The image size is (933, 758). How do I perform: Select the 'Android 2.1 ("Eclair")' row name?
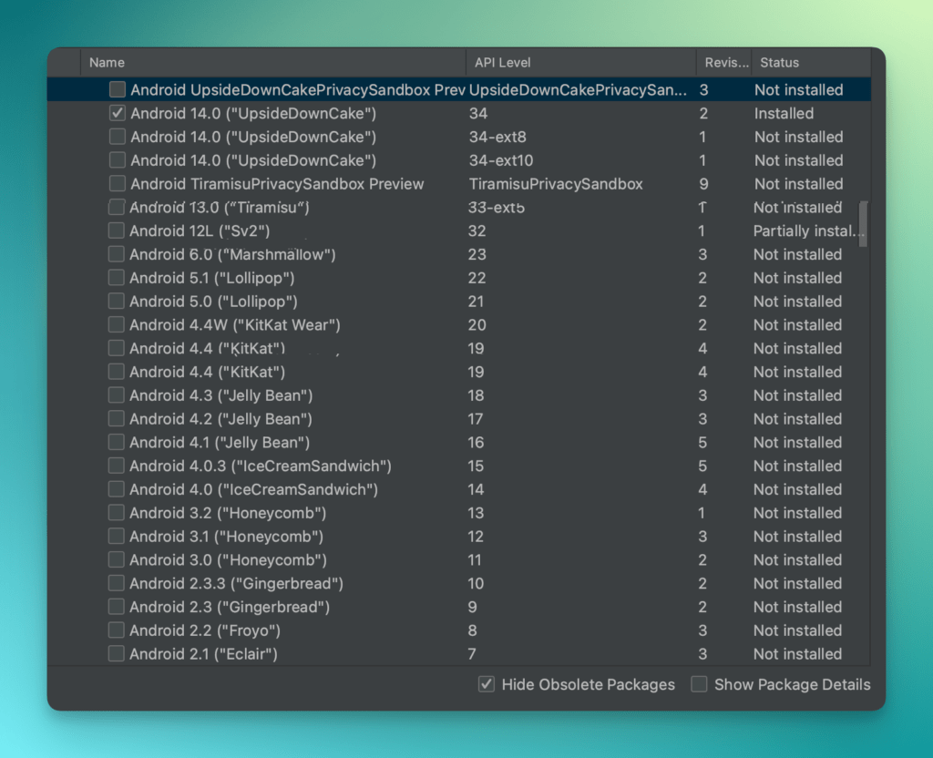203,654
